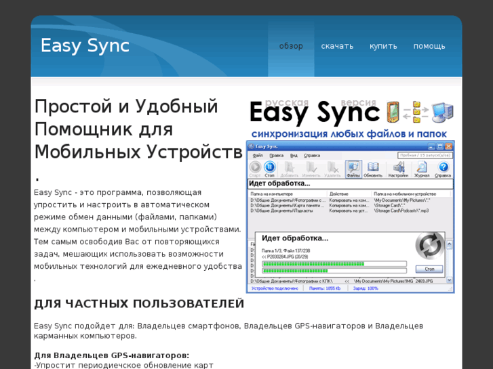Open the Файл menu
The width and height of the screenshot is (493, 369).
click(x=258, y=156)
